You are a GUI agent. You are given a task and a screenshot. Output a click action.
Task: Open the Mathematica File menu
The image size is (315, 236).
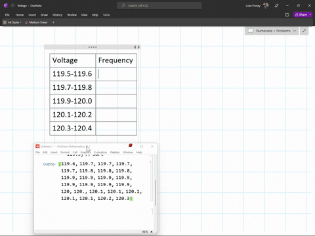pyautogui.click(x=37, y=152)
